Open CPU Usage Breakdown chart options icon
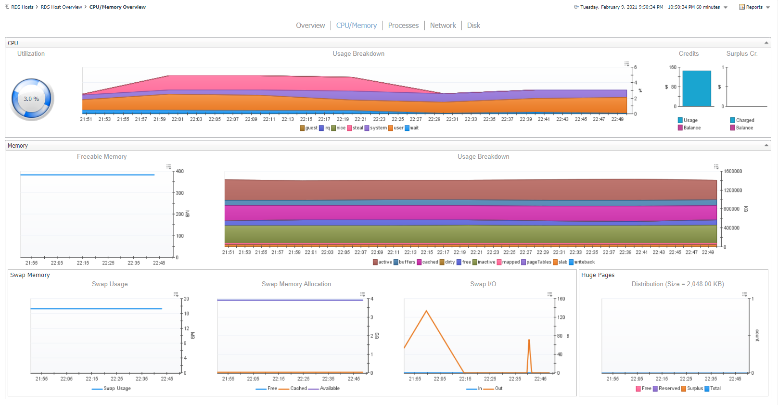The height and width of the screenshot is (405, 778). 626,63
